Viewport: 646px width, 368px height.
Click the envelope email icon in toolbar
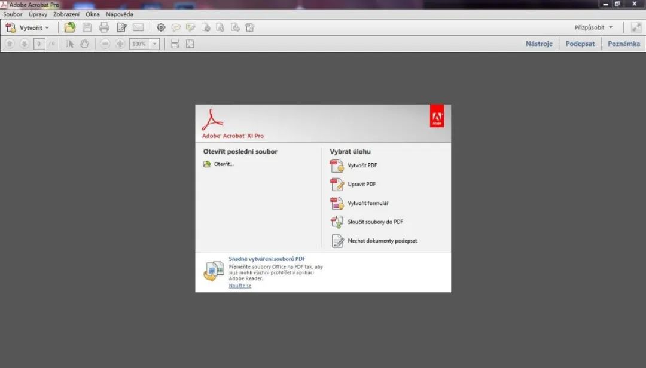click(x=138, y=27)
